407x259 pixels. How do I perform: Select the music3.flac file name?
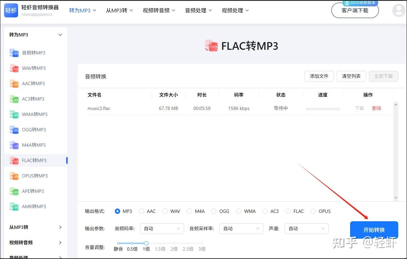pos(98,108)
